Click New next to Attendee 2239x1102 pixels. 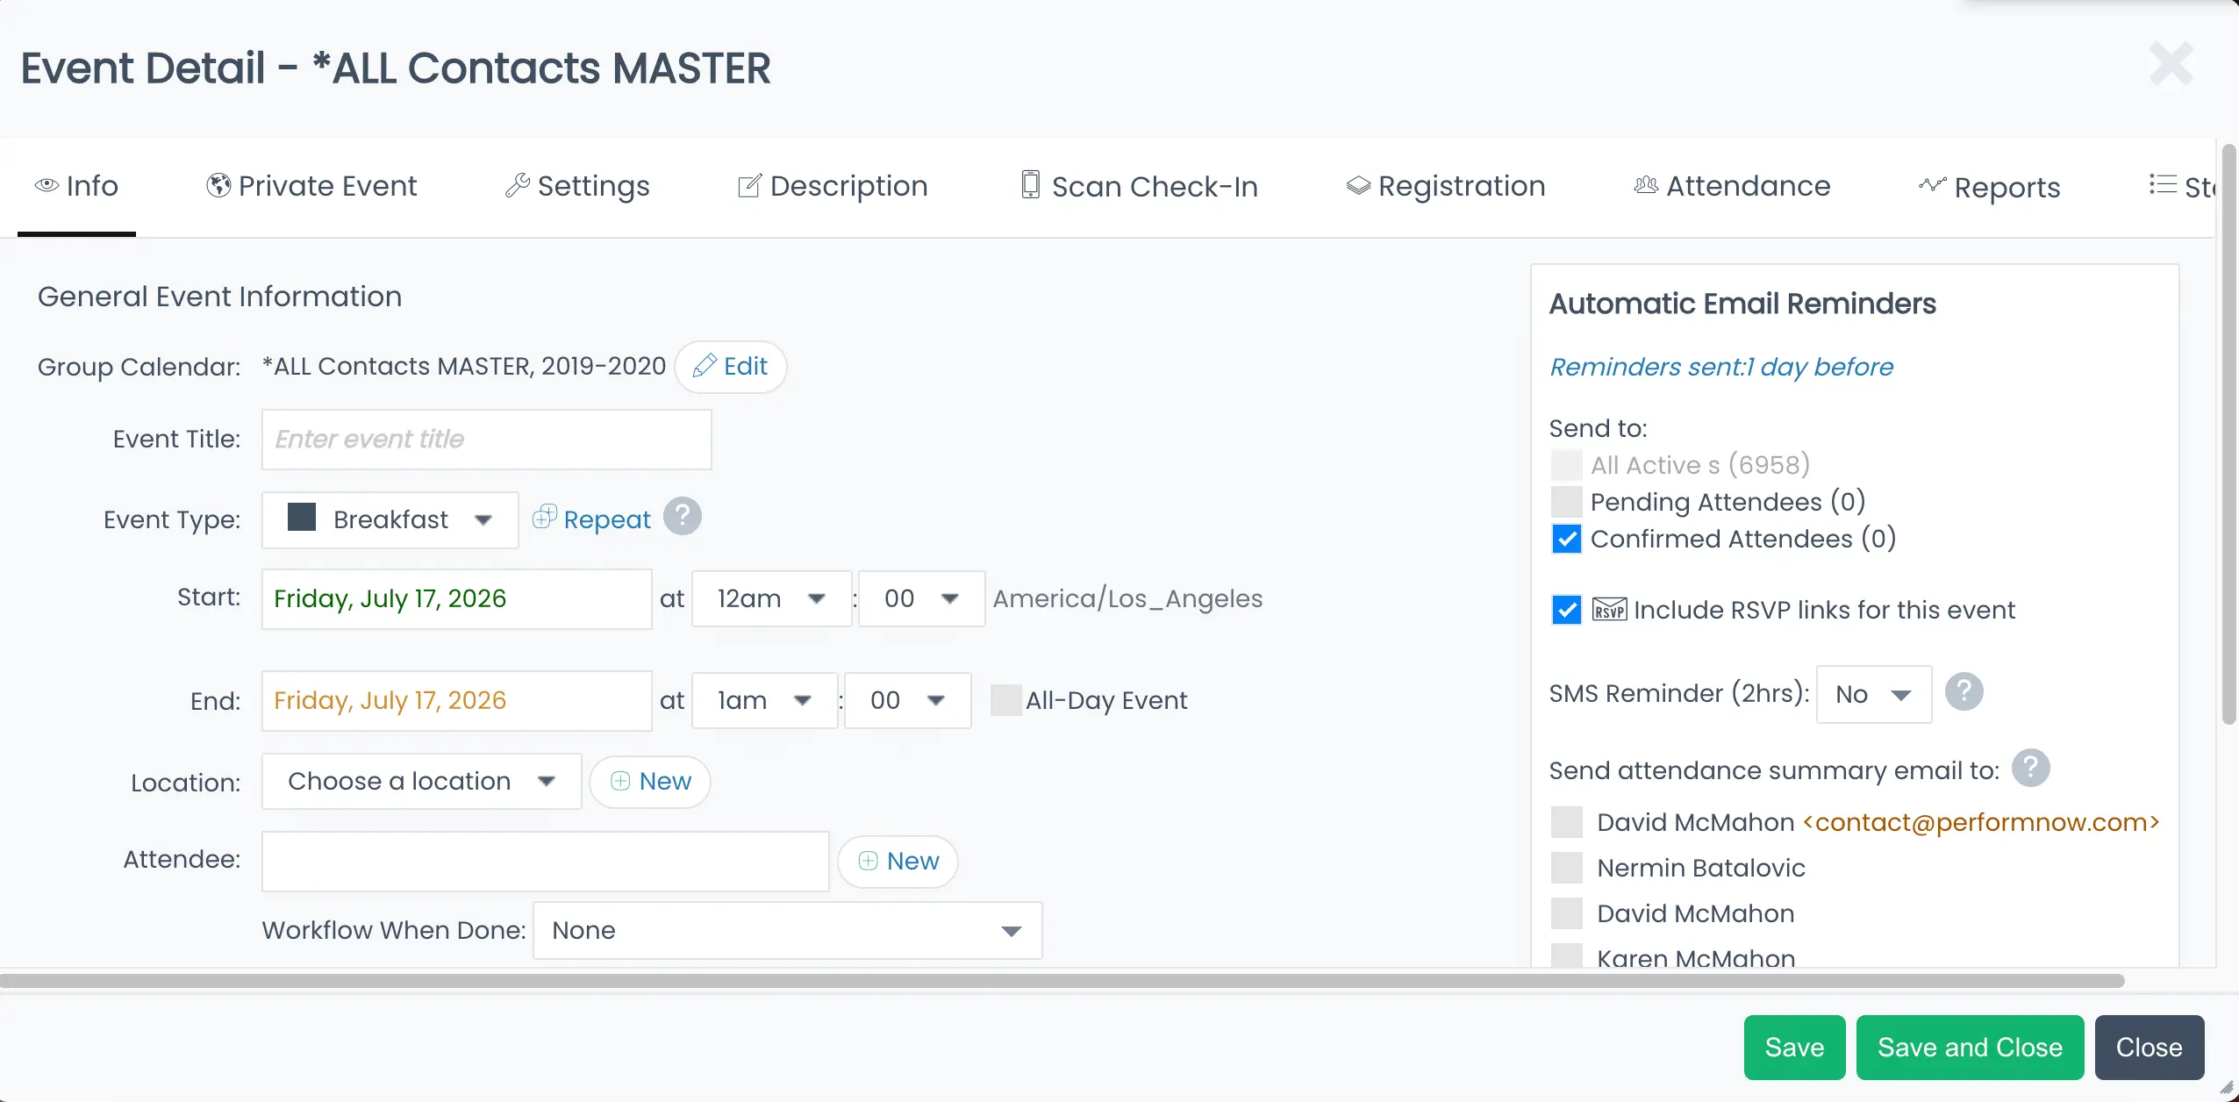pyautogui.click(x=898, y=861)
